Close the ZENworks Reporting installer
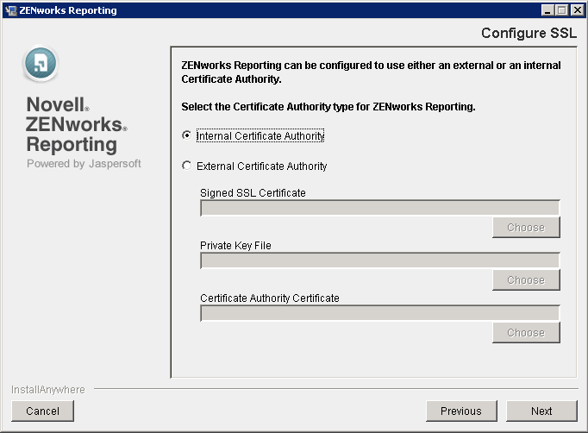Screen dimensions: 588x433 (x=576, y=10)
